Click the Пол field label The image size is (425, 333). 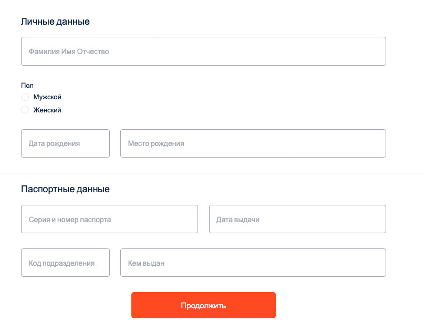click(x=27, y=85)
